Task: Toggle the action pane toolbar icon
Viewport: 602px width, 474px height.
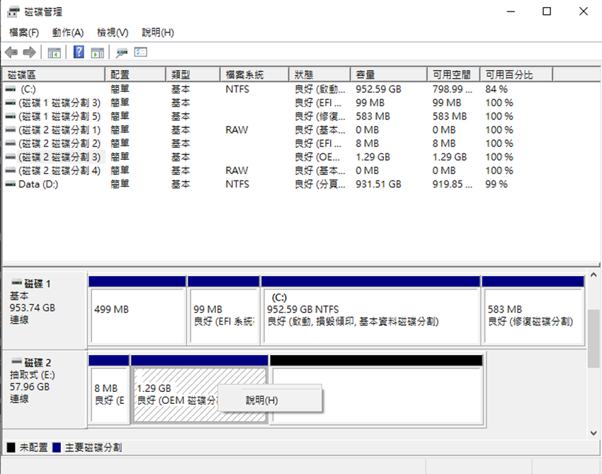Action: pos(98,52)
